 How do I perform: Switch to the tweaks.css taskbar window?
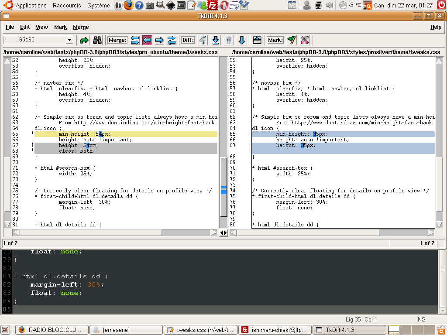tap(201, 330)
